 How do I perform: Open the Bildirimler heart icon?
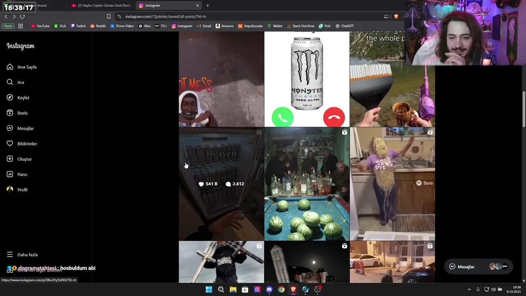click(10, 143)
